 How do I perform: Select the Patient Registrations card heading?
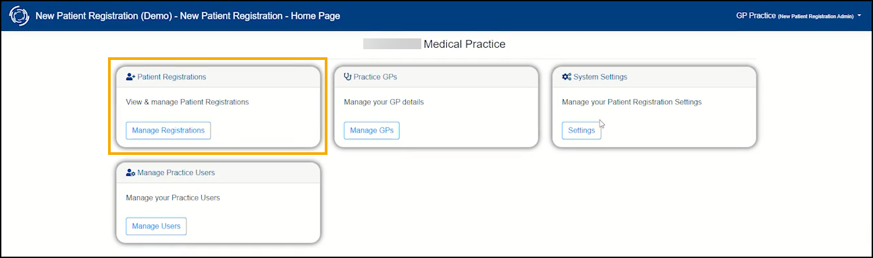[172, 77]
